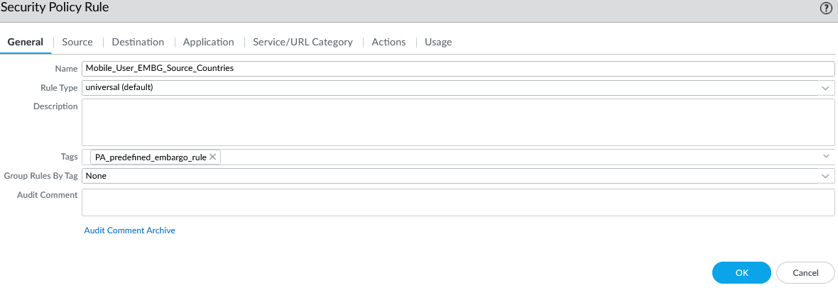
Task: Go to the Destination tab
Action: coord(138,42)
